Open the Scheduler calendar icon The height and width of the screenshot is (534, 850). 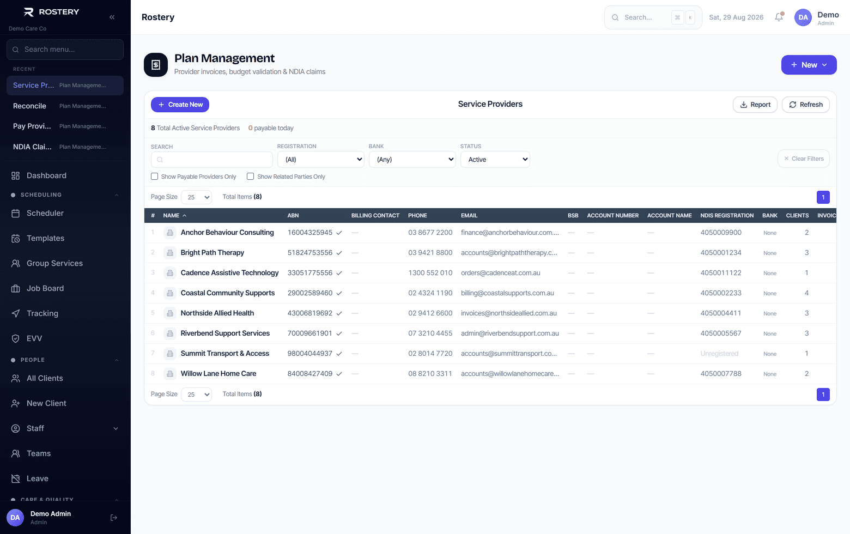click(16, 213)
